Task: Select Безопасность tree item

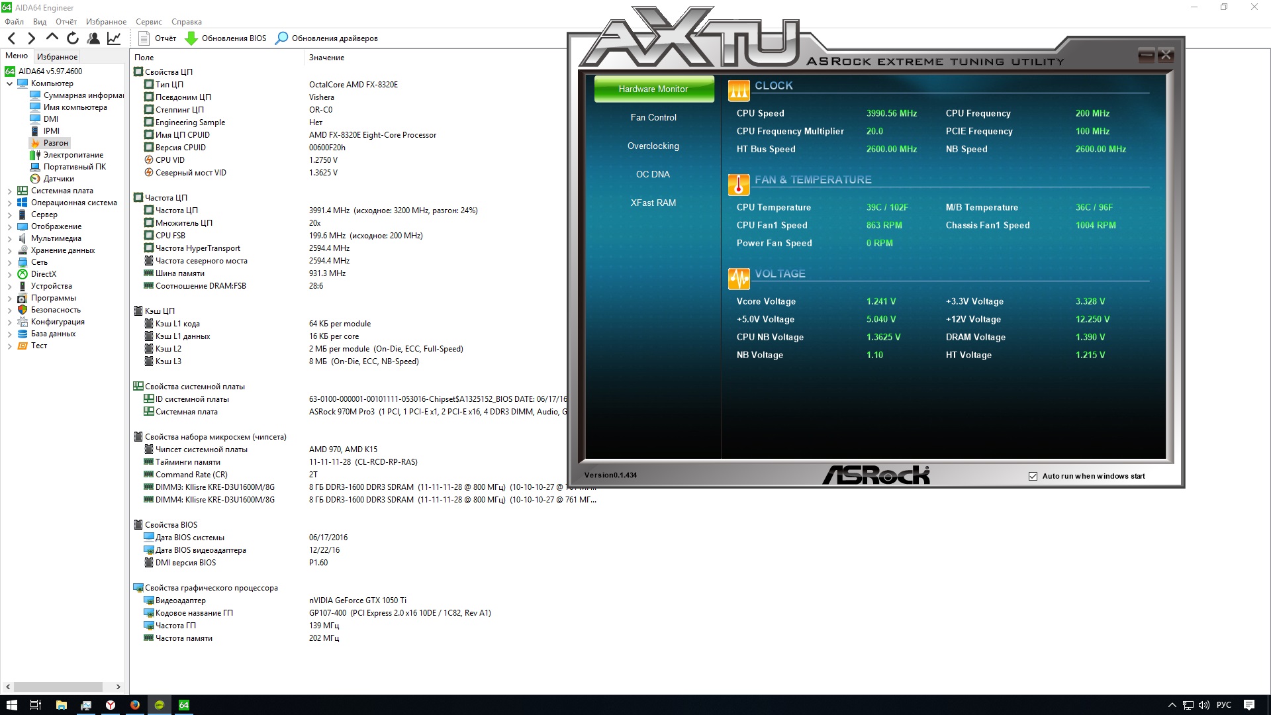Action: coord(49,310)
